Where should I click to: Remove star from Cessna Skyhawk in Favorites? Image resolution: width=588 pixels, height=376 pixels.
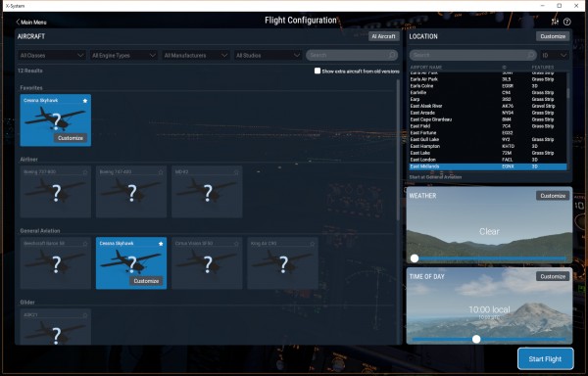(85, 101)
